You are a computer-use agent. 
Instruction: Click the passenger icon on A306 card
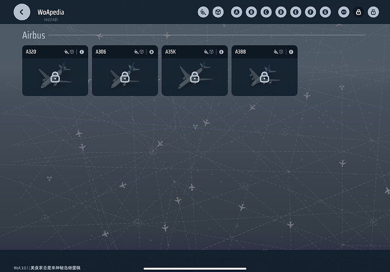(136, 51)
